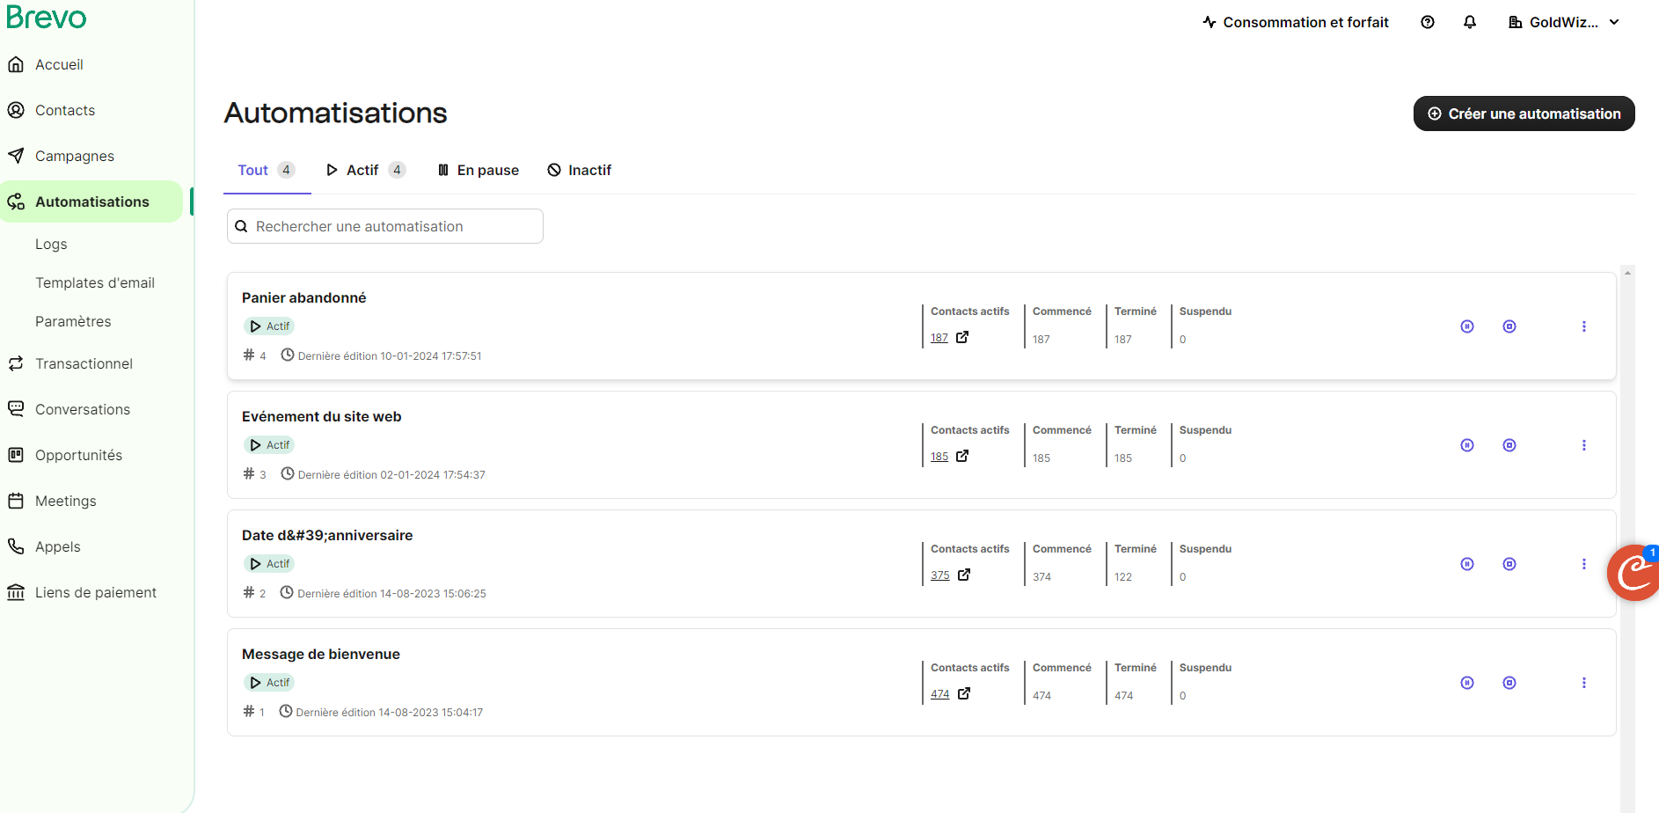Open external link icon beside 474 contacts
The height and width of the screenshot is (813, 1659).
click(x=964, y=693)
